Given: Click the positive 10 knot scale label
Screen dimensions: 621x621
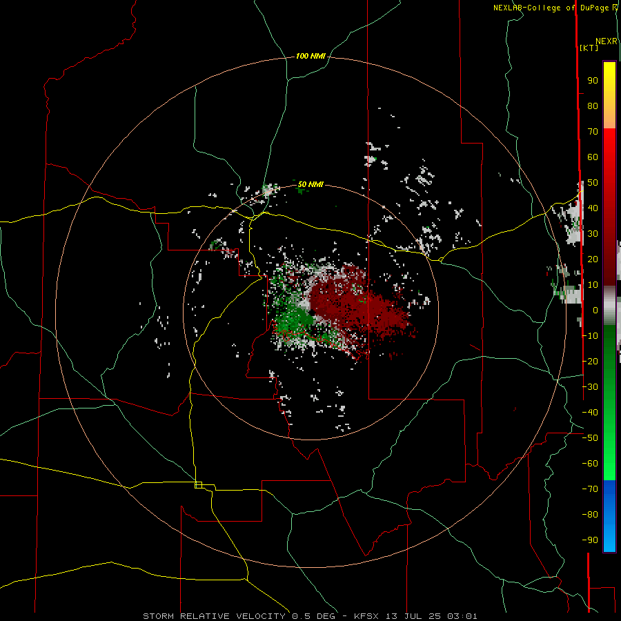Looking at the screenshot, I should point(593,285).
